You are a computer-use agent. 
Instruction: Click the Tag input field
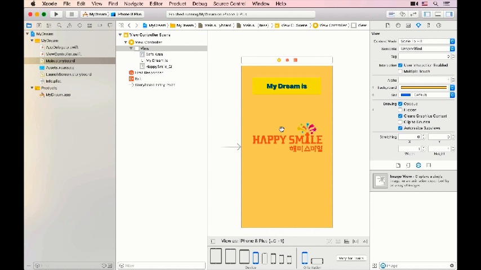425,56
